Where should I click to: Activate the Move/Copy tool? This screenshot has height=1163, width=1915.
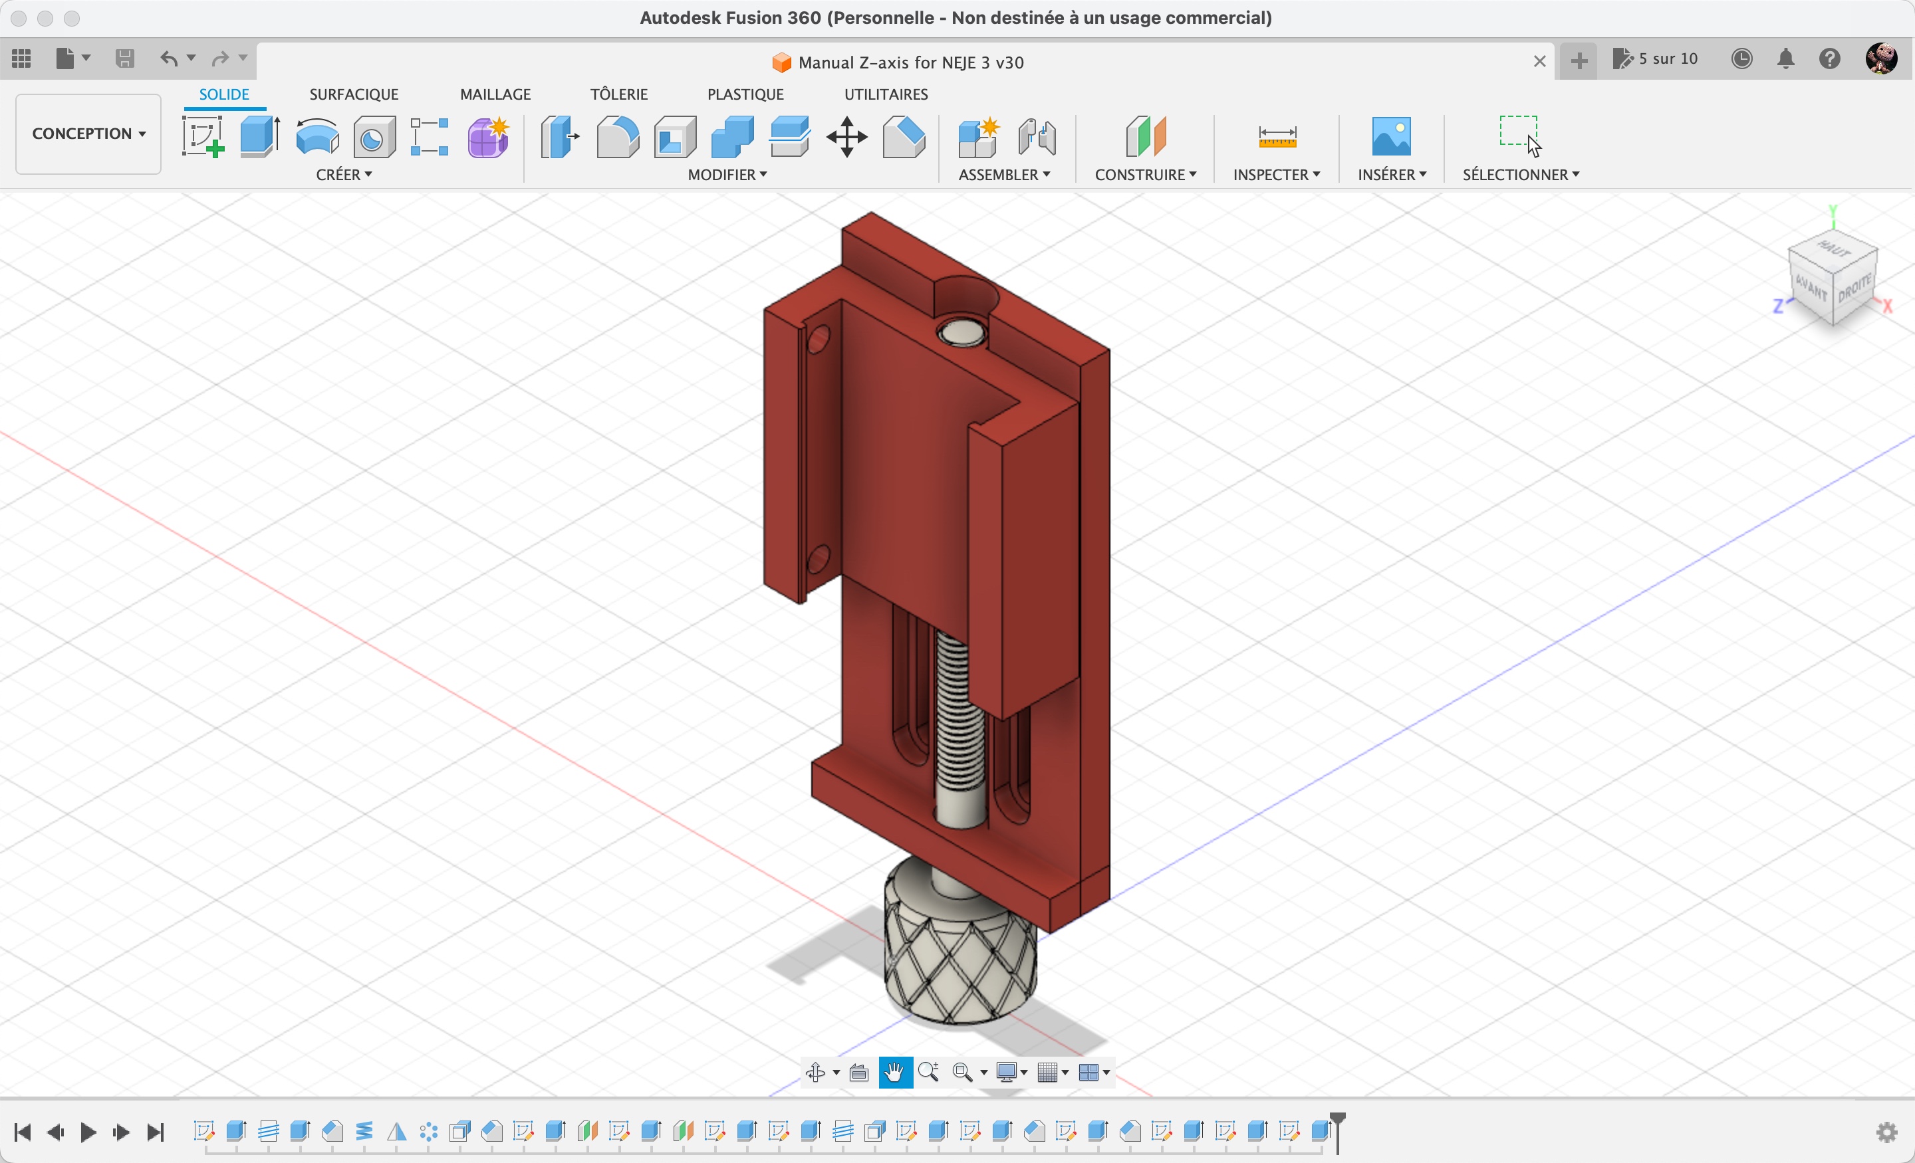[846, 138]
